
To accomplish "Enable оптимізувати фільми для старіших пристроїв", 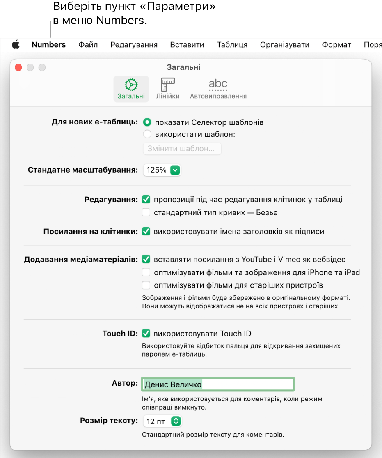I will click(146, 285).
